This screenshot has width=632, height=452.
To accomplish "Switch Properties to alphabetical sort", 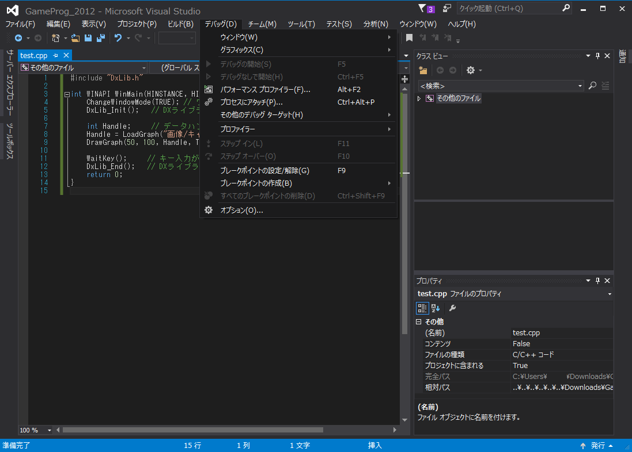I will [436, 308].
